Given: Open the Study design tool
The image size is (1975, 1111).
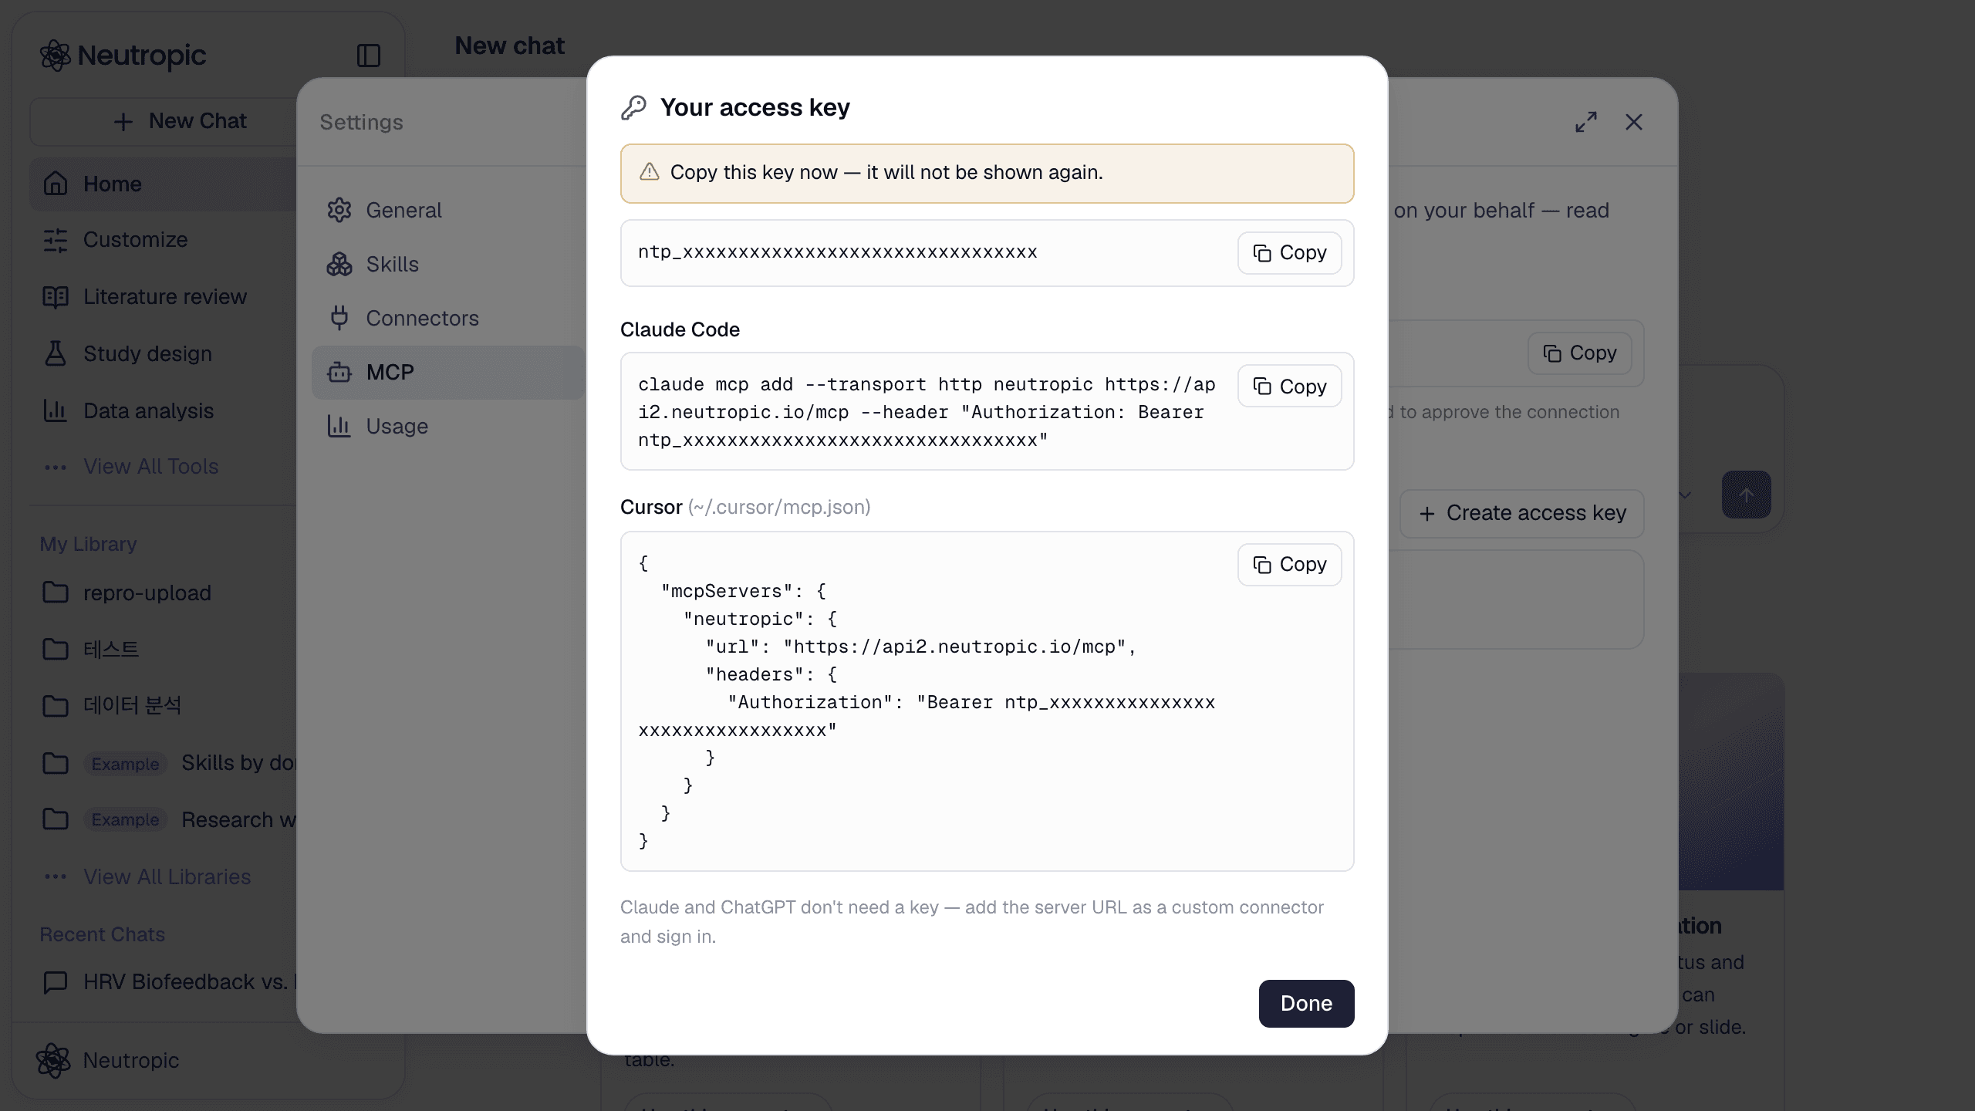Looking at the screenshot, I should pos(164,354).
